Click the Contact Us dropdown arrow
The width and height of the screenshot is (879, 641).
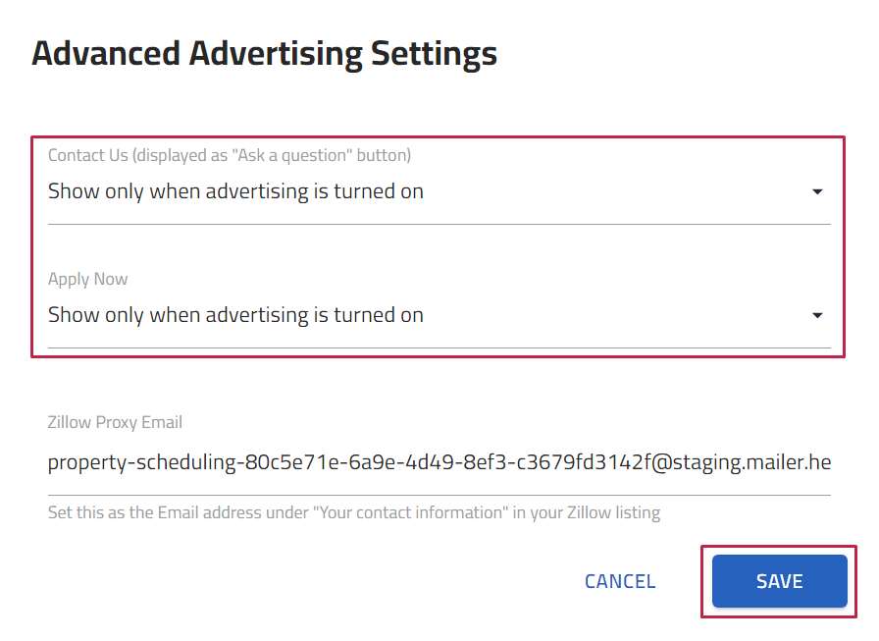817,192
